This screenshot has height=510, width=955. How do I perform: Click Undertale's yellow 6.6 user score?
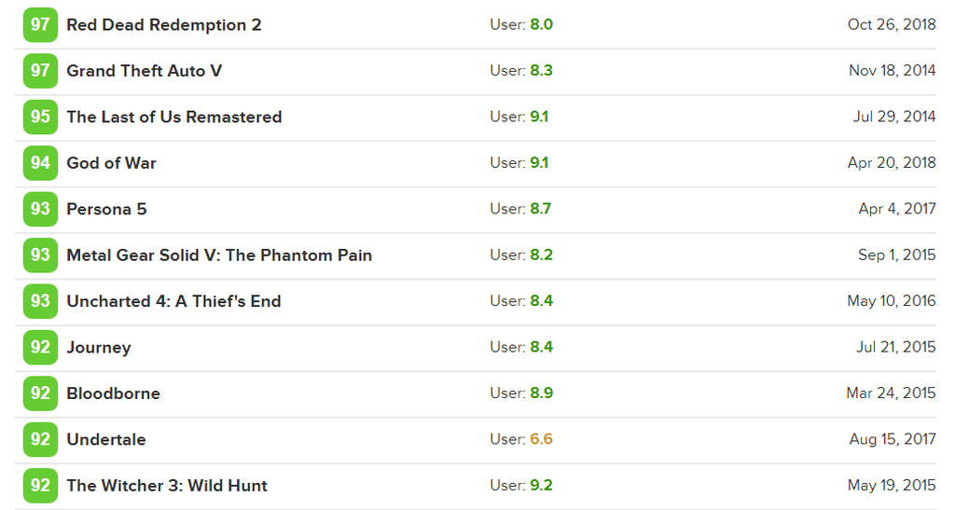coord(541,439)
